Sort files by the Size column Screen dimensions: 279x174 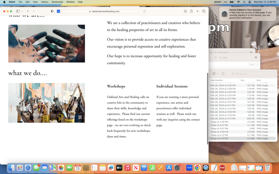click(x=242, y=80)
